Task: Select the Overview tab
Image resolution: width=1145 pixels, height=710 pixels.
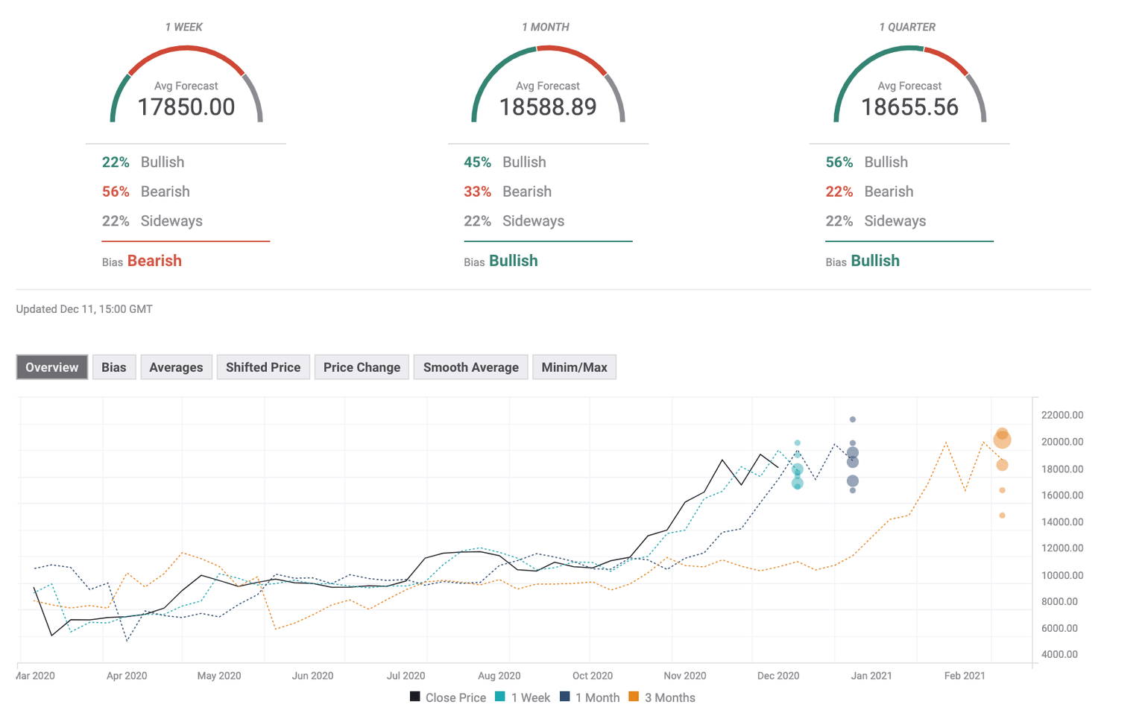Action: (x=51, y=367)
